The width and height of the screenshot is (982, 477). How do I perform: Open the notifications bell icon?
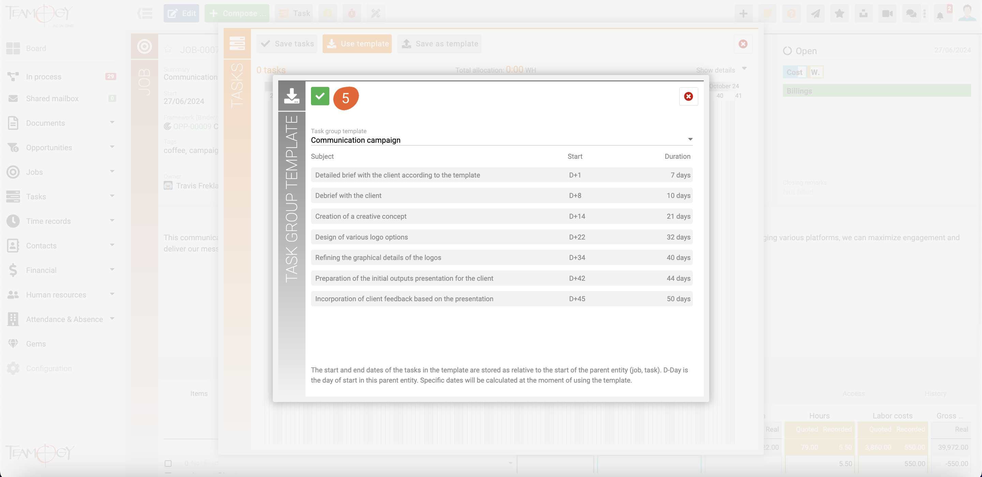tap(940, 15)
